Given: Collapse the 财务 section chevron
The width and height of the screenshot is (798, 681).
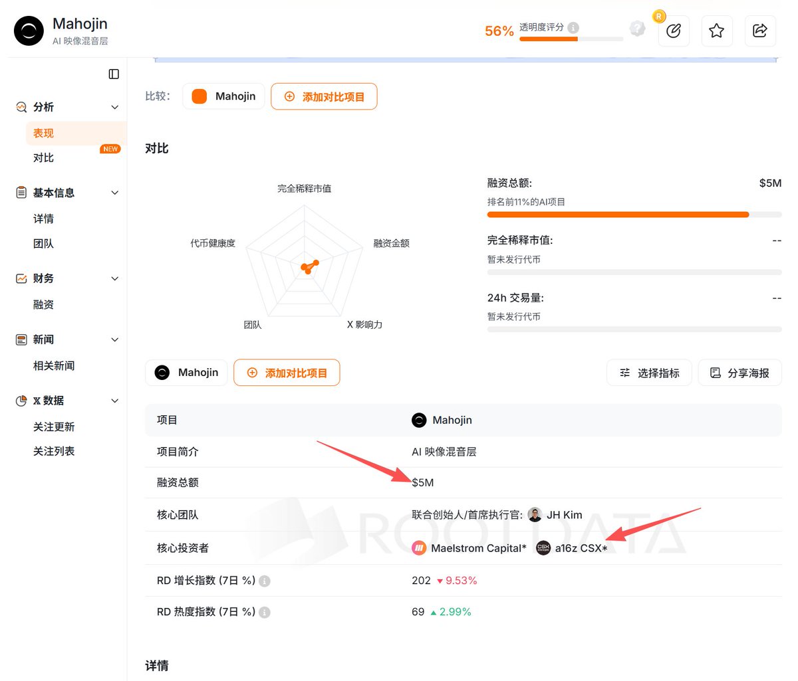Looking at the screenshot, I should [x=114, y=278].
